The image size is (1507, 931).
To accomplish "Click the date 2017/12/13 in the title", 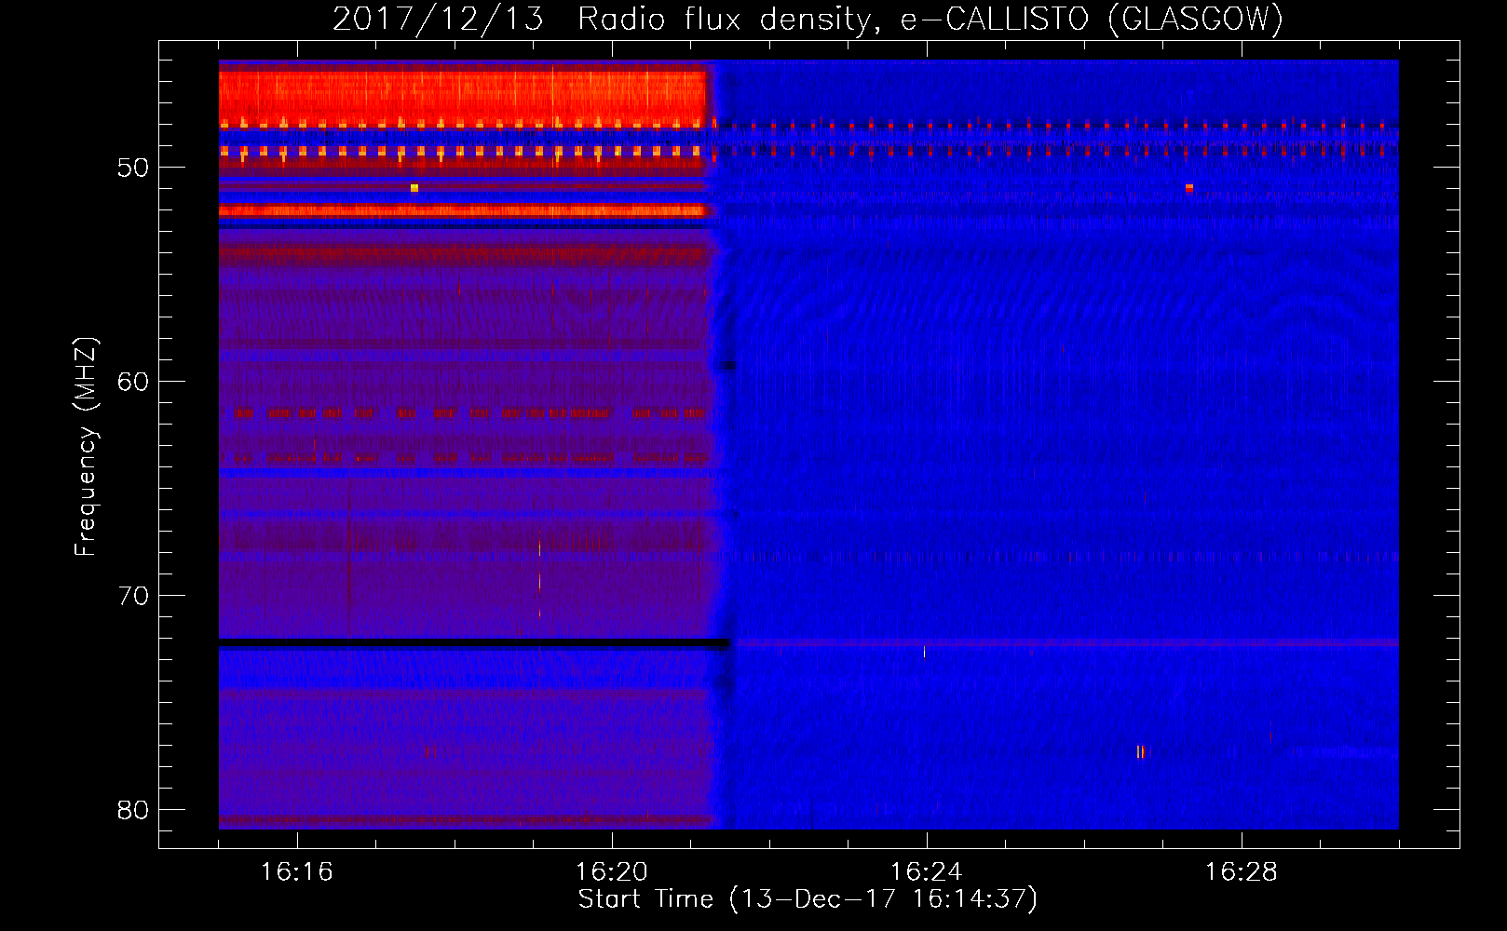I will [438, 19].
